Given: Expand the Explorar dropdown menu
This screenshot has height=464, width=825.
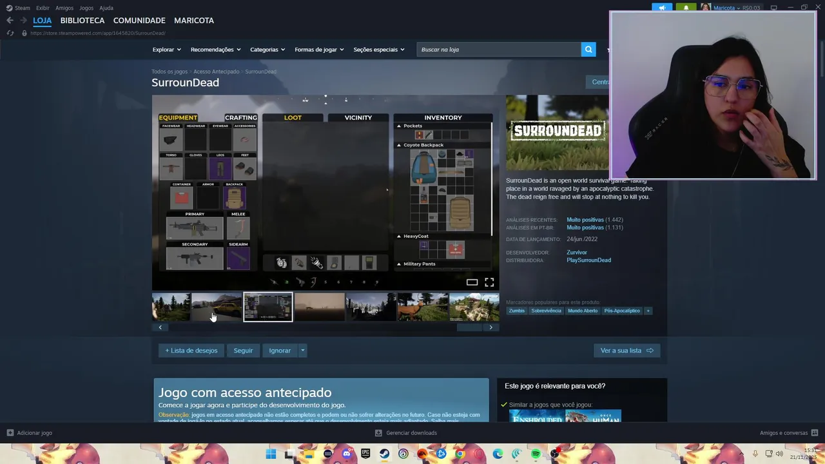Looking at the screenshot, I should [166, 50].
